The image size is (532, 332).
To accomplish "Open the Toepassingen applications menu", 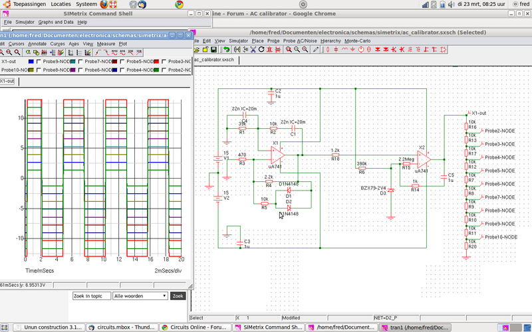I will pyautogui.click(x=29, y=4).
